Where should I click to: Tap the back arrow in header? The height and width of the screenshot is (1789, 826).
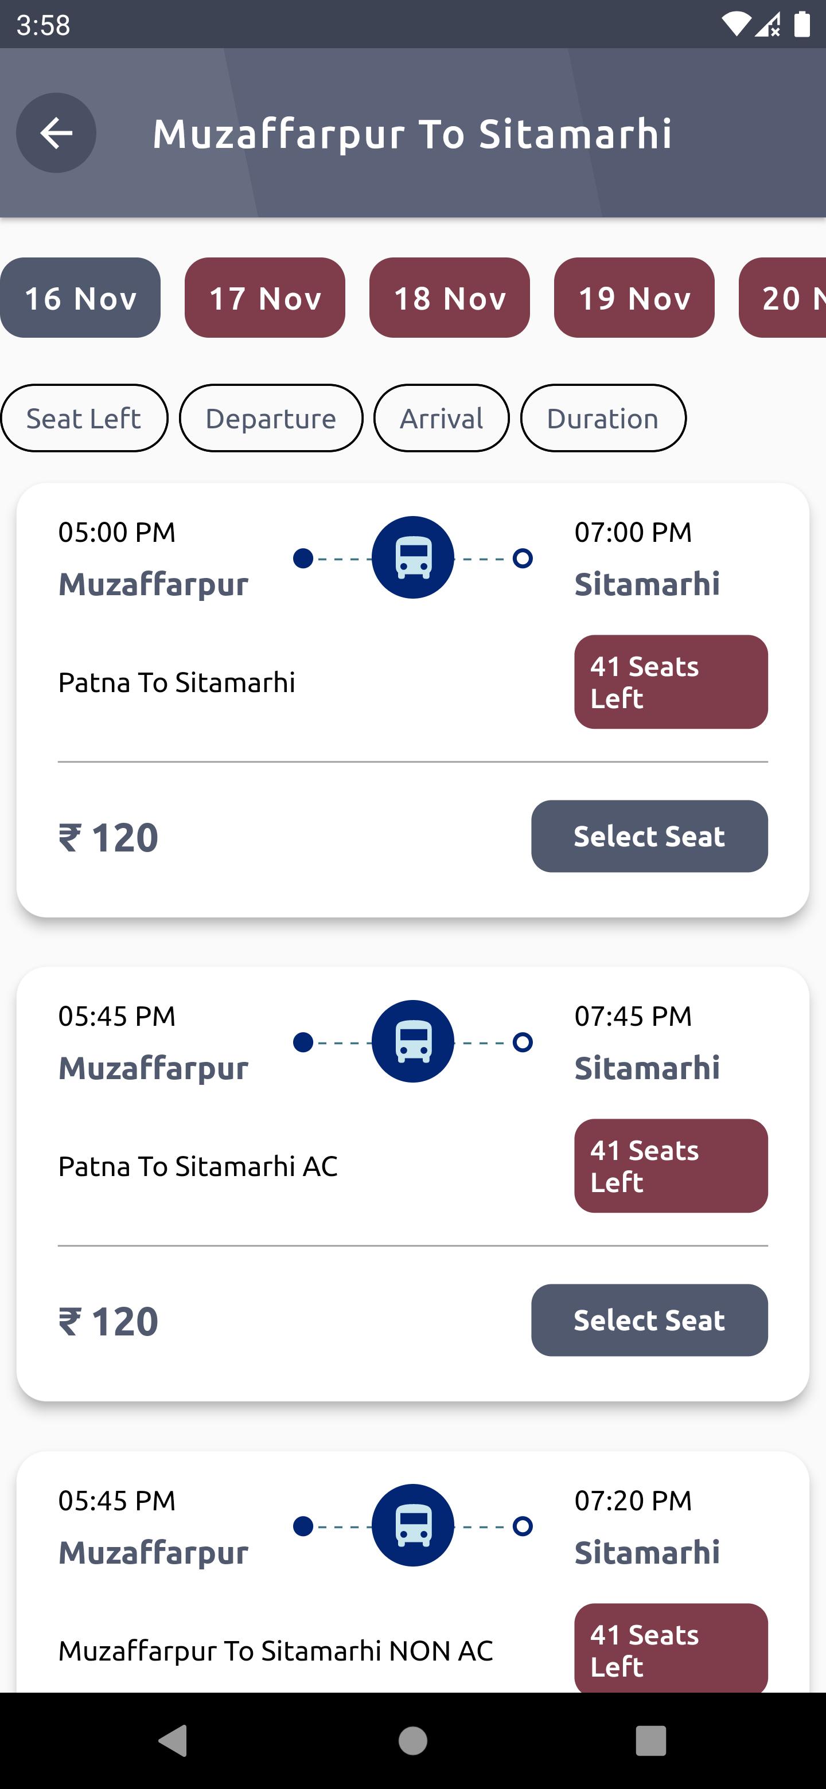[56, 132]
